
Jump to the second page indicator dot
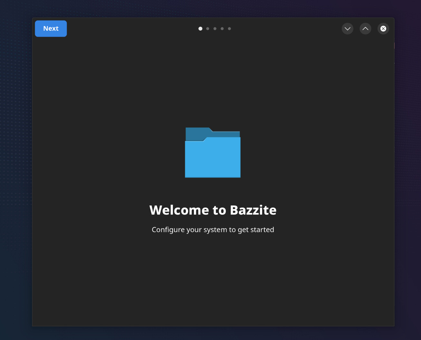208,29
